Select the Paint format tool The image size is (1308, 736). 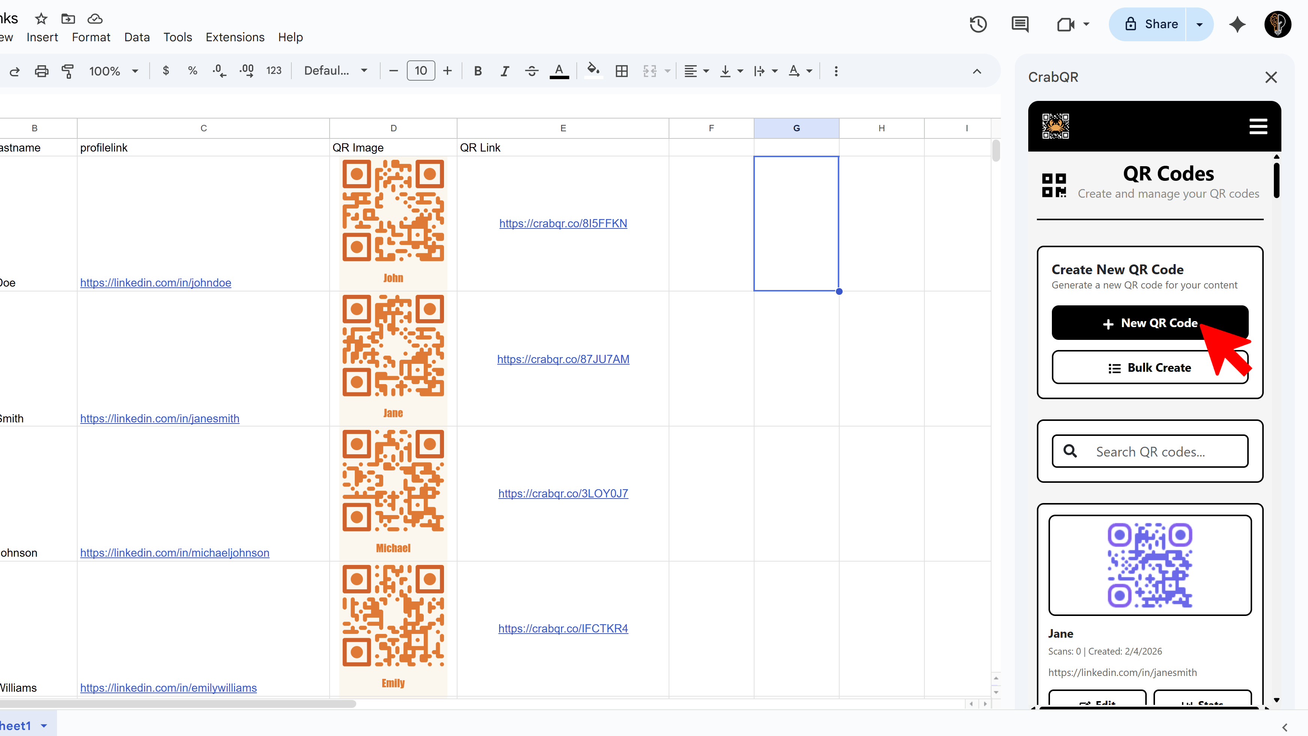(x=68, y=71)
